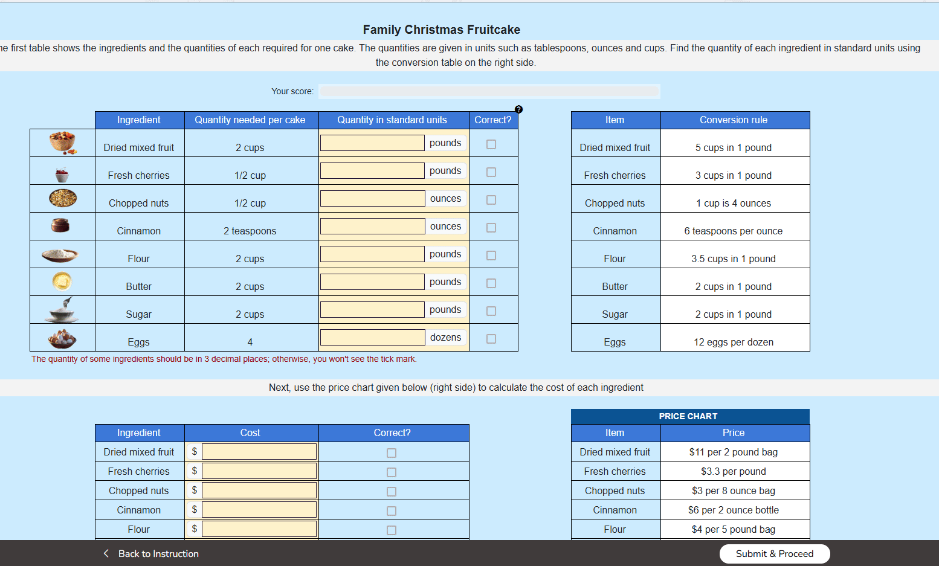
Task: Check the Correct box for Cinnamon row
Action: pos(491,228)
